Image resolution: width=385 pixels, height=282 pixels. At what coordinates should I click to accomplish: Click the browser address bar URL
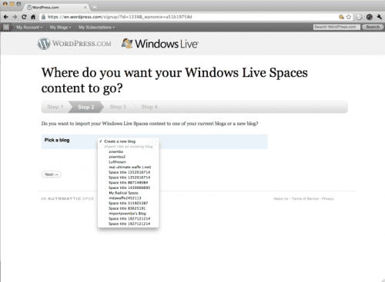coord(120,17)
